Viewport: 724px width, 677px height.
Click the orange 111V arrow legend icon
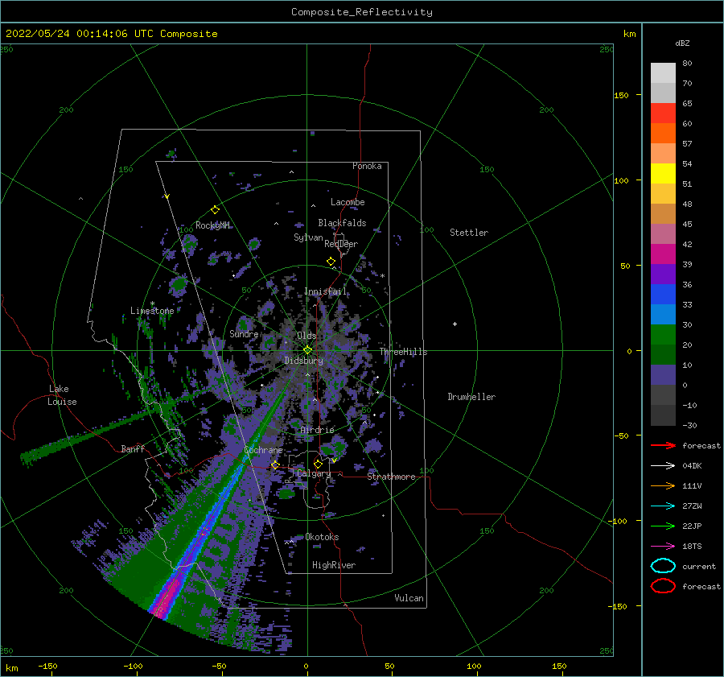click(x=663, y=485)
